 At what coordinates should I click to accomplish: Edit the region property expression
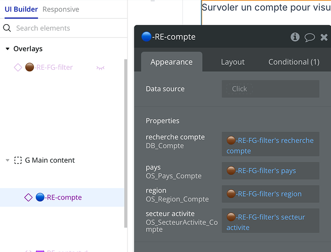click(270, 194)
